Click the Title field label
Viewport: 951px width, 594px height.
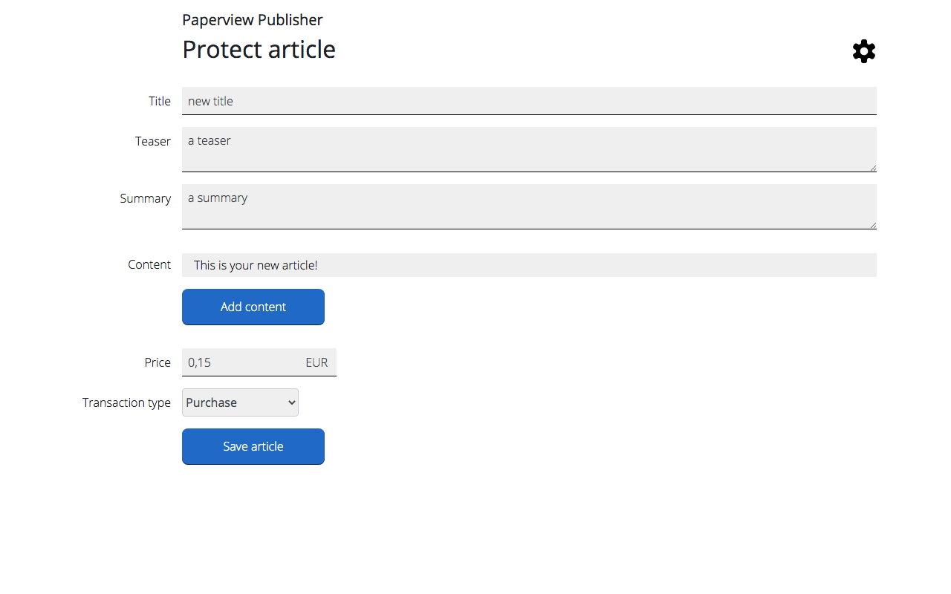tap(159, 101)
